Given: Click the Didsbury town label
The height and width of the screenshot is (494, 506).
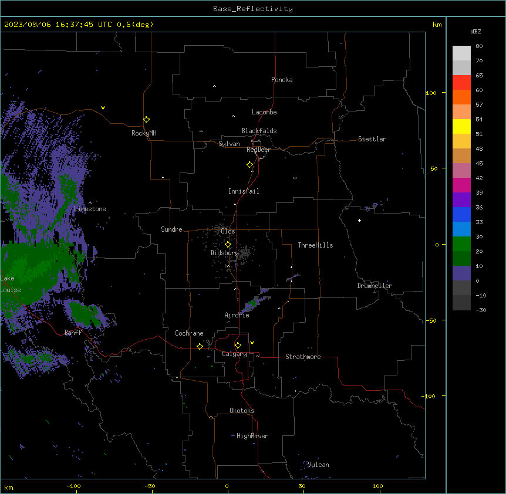Looking at the screenshot, I should point(225,253).
